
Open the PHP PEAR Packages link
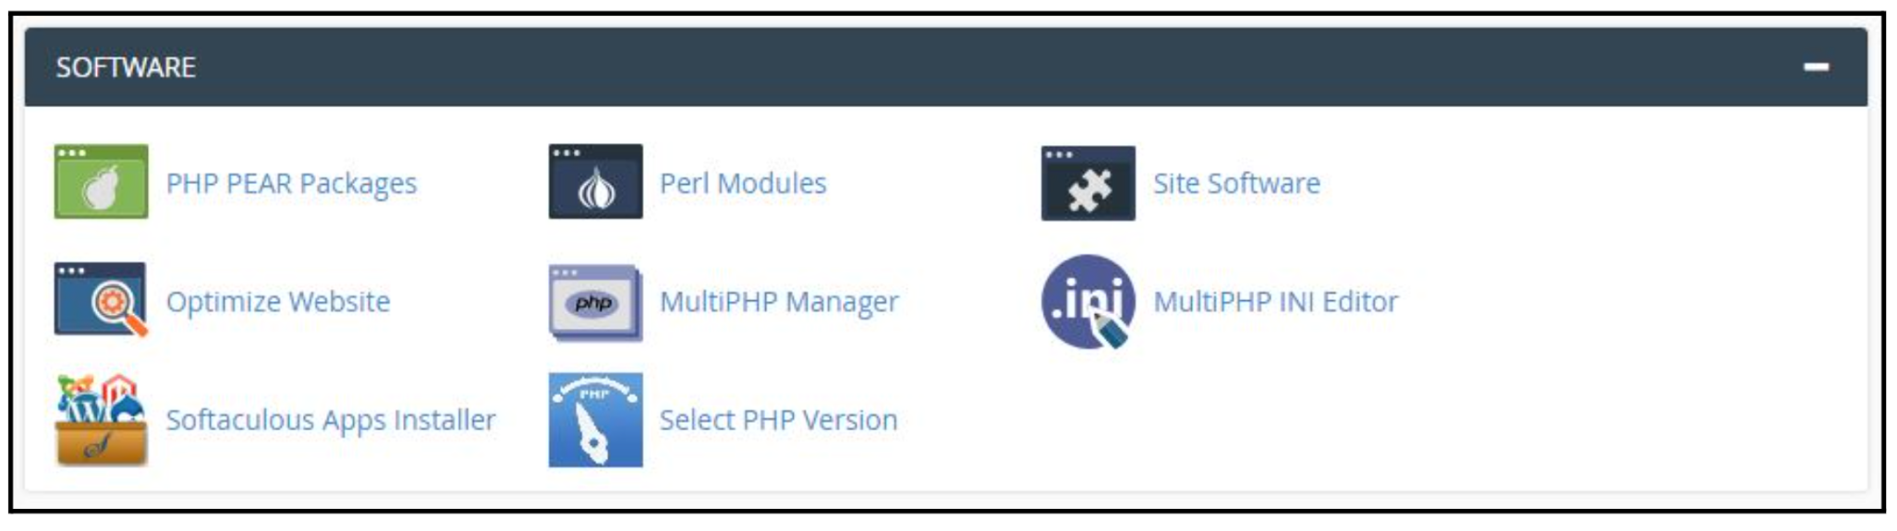click(291, 183)
